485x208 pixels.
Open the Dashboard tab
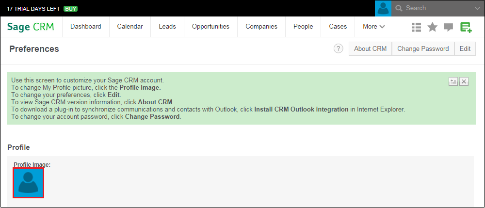point(86,27)
